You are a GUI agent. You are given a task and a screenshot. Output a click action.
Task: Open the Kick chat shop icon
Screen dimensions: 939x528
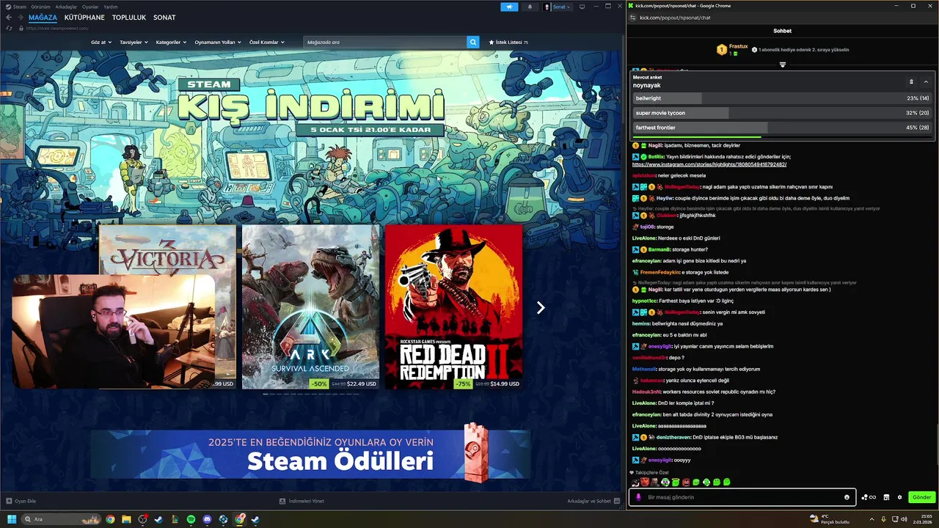pyautogui.click(x=886, y=497)
